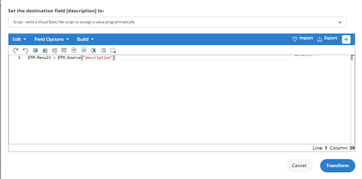362x179 pixels.
Task: Click the Export label
Action: point(331,38)
